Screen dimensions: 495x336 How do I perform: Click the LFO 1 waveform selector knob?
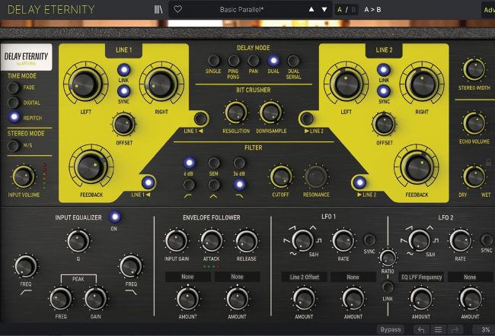(302, 240)
